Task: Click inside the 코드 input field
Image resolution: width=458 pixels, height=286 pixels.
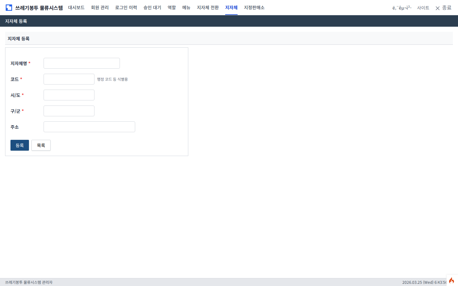Action: click(69, 79)
